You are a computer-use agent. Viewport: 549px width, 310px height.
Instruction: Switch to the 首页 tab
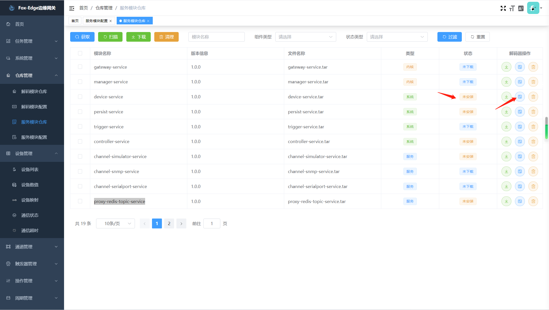(x=75, y=21)
